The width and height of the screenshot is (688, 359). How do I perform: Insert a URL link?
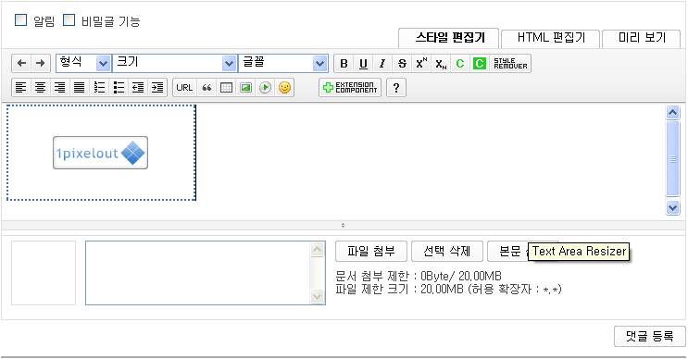coord(184,87)
